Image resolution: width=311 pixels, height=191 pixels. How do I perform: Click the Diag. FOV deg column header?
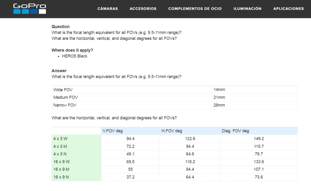[235, 131]
